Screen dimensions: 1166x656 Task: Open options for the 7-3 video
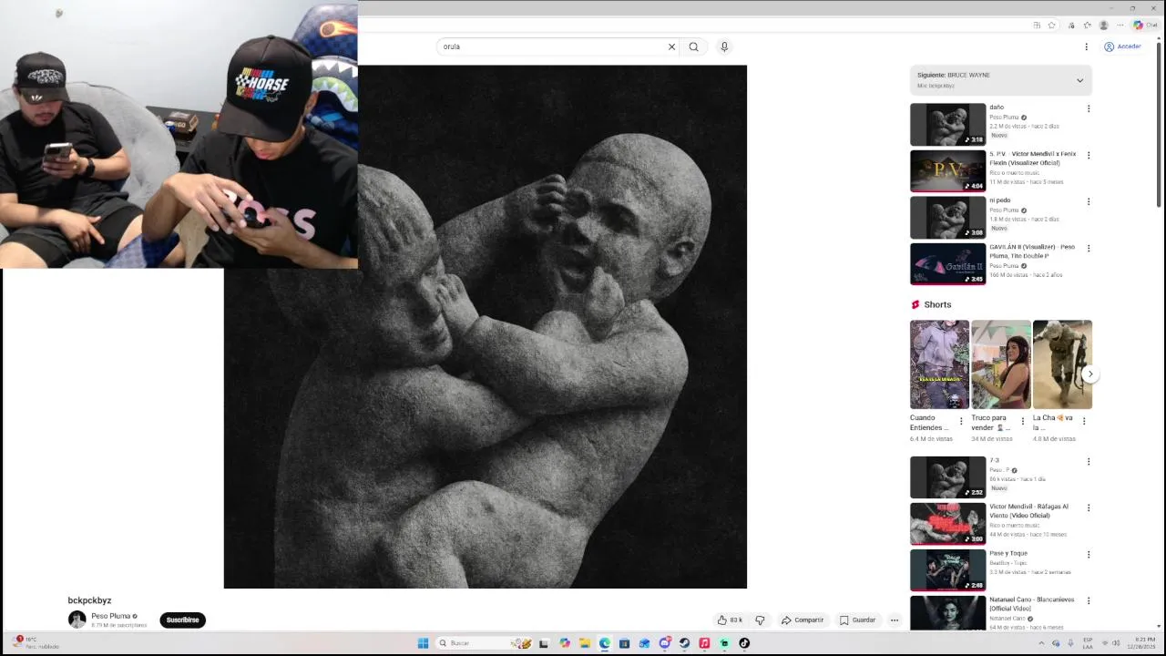[1088, 462]
